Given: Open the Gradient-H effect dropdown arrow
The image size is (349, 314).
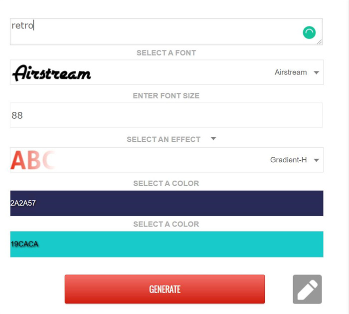Looking at the screenshot, I should 316,160.
